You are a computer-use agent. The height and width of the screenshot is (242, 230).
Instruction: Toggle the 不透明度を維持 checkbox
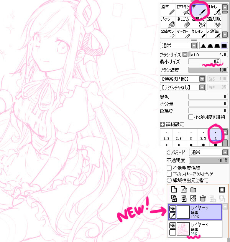191,117
